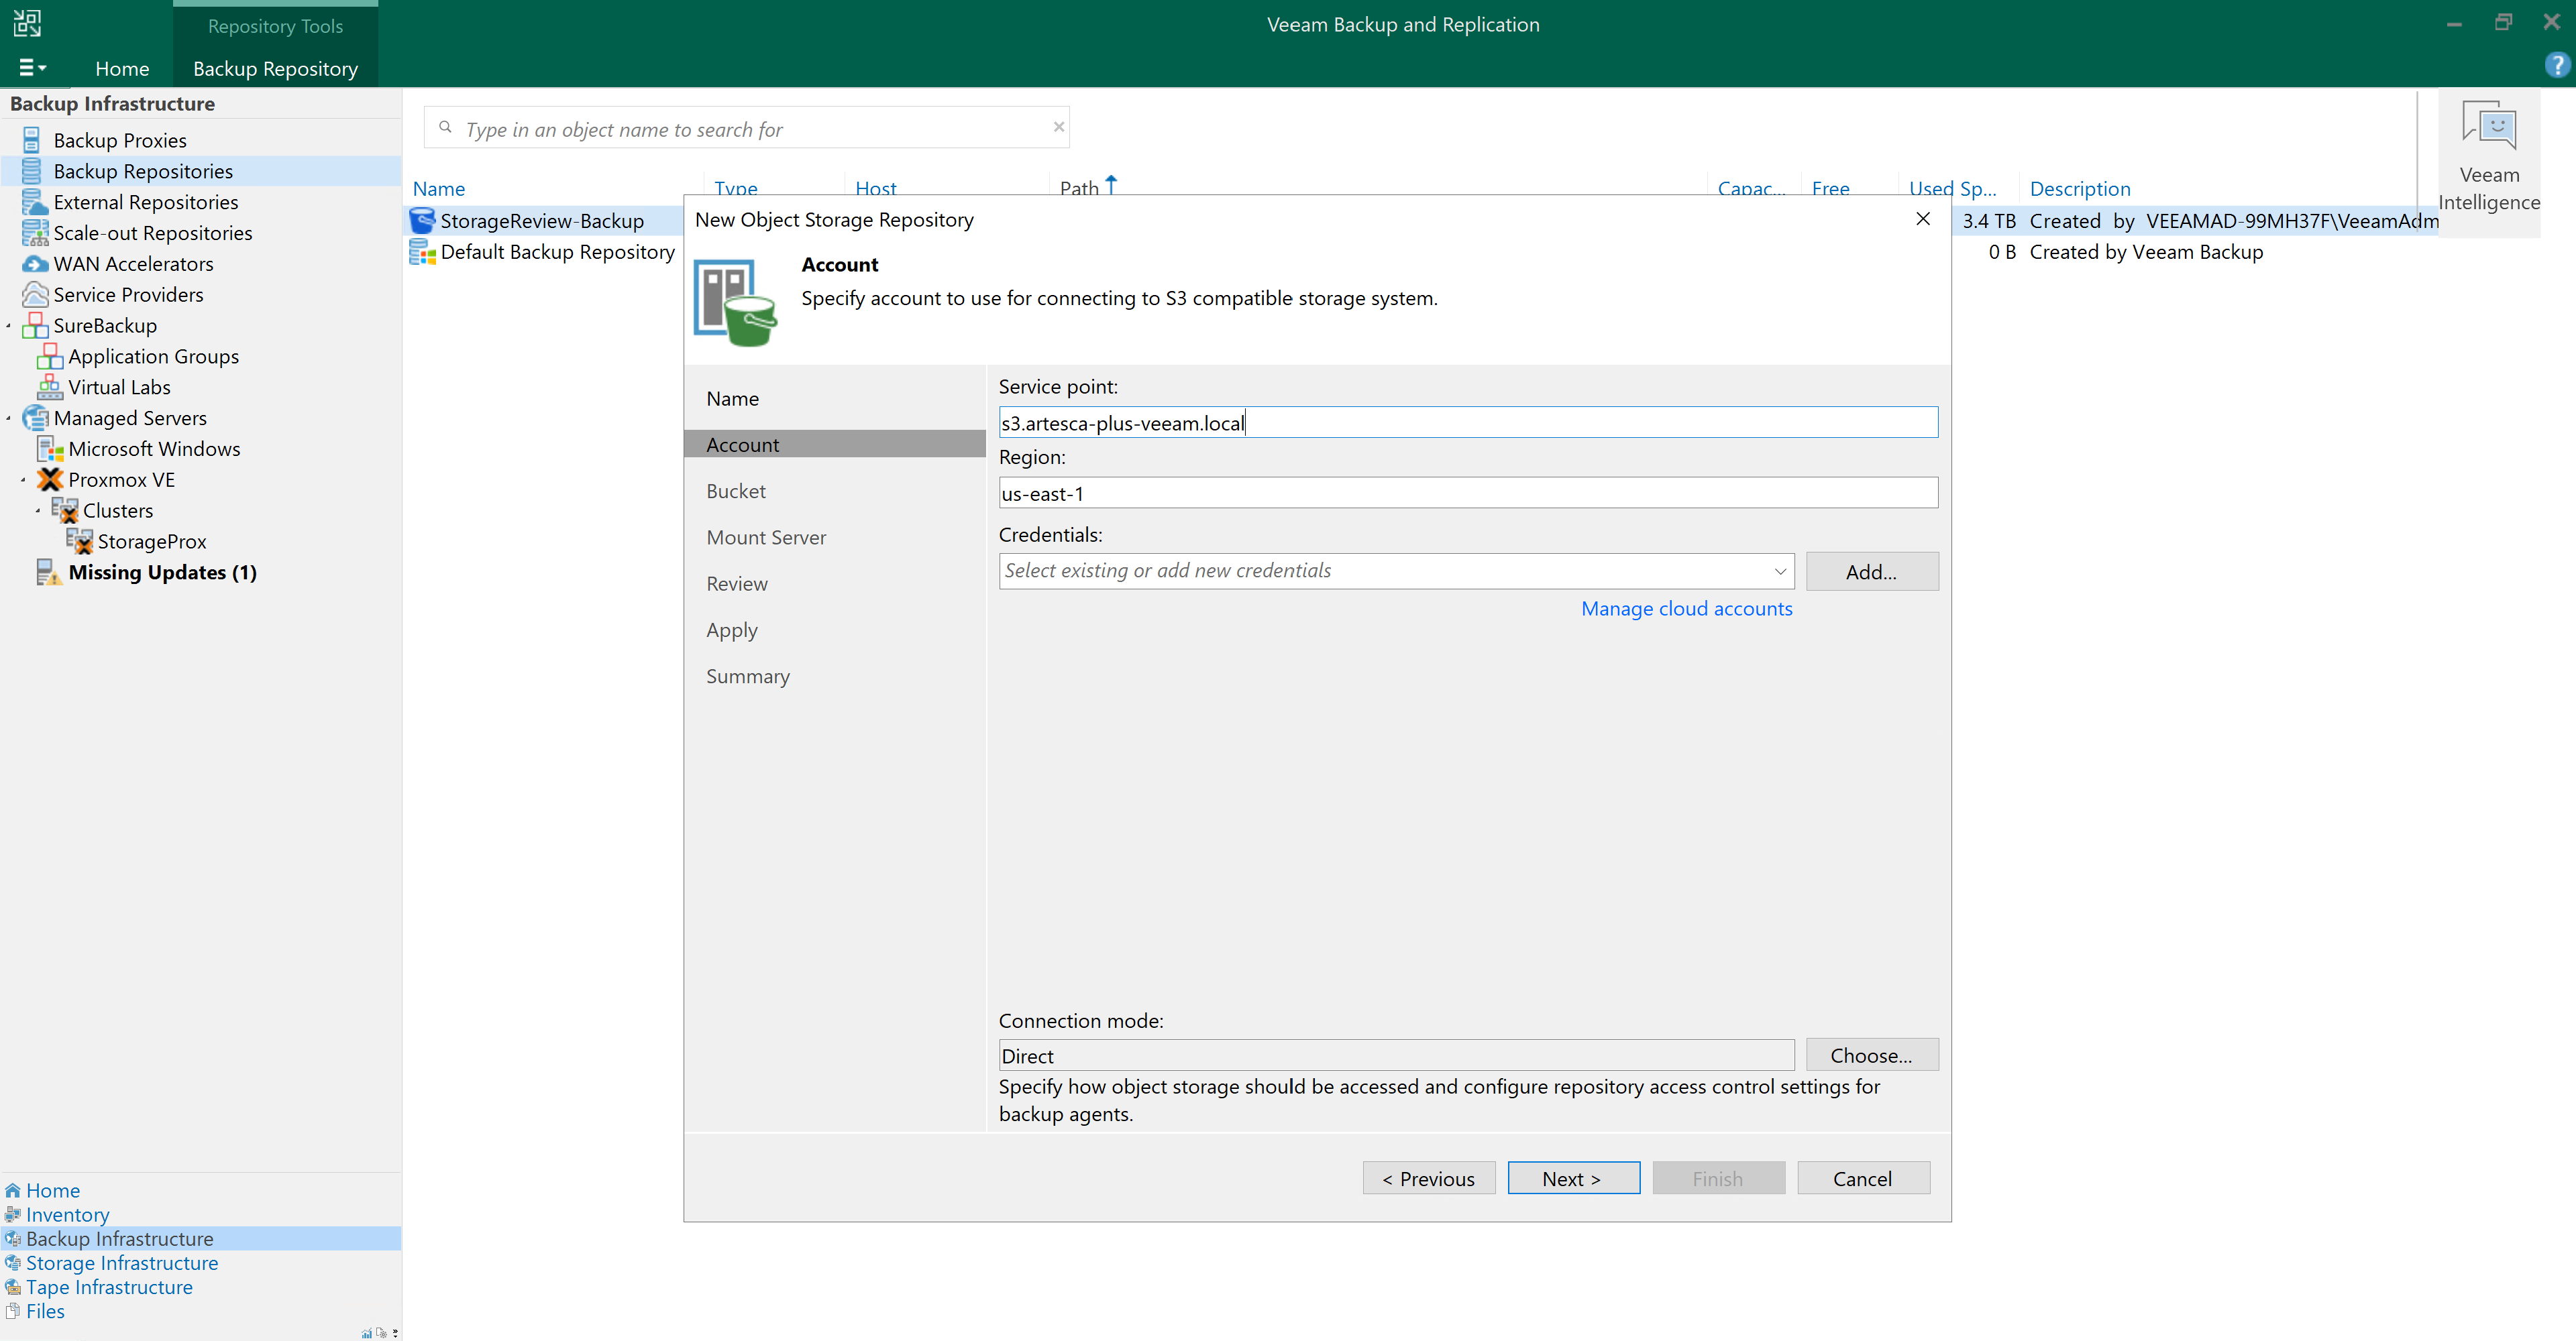Clear the search box with the X

click(x=1058, y=127)
